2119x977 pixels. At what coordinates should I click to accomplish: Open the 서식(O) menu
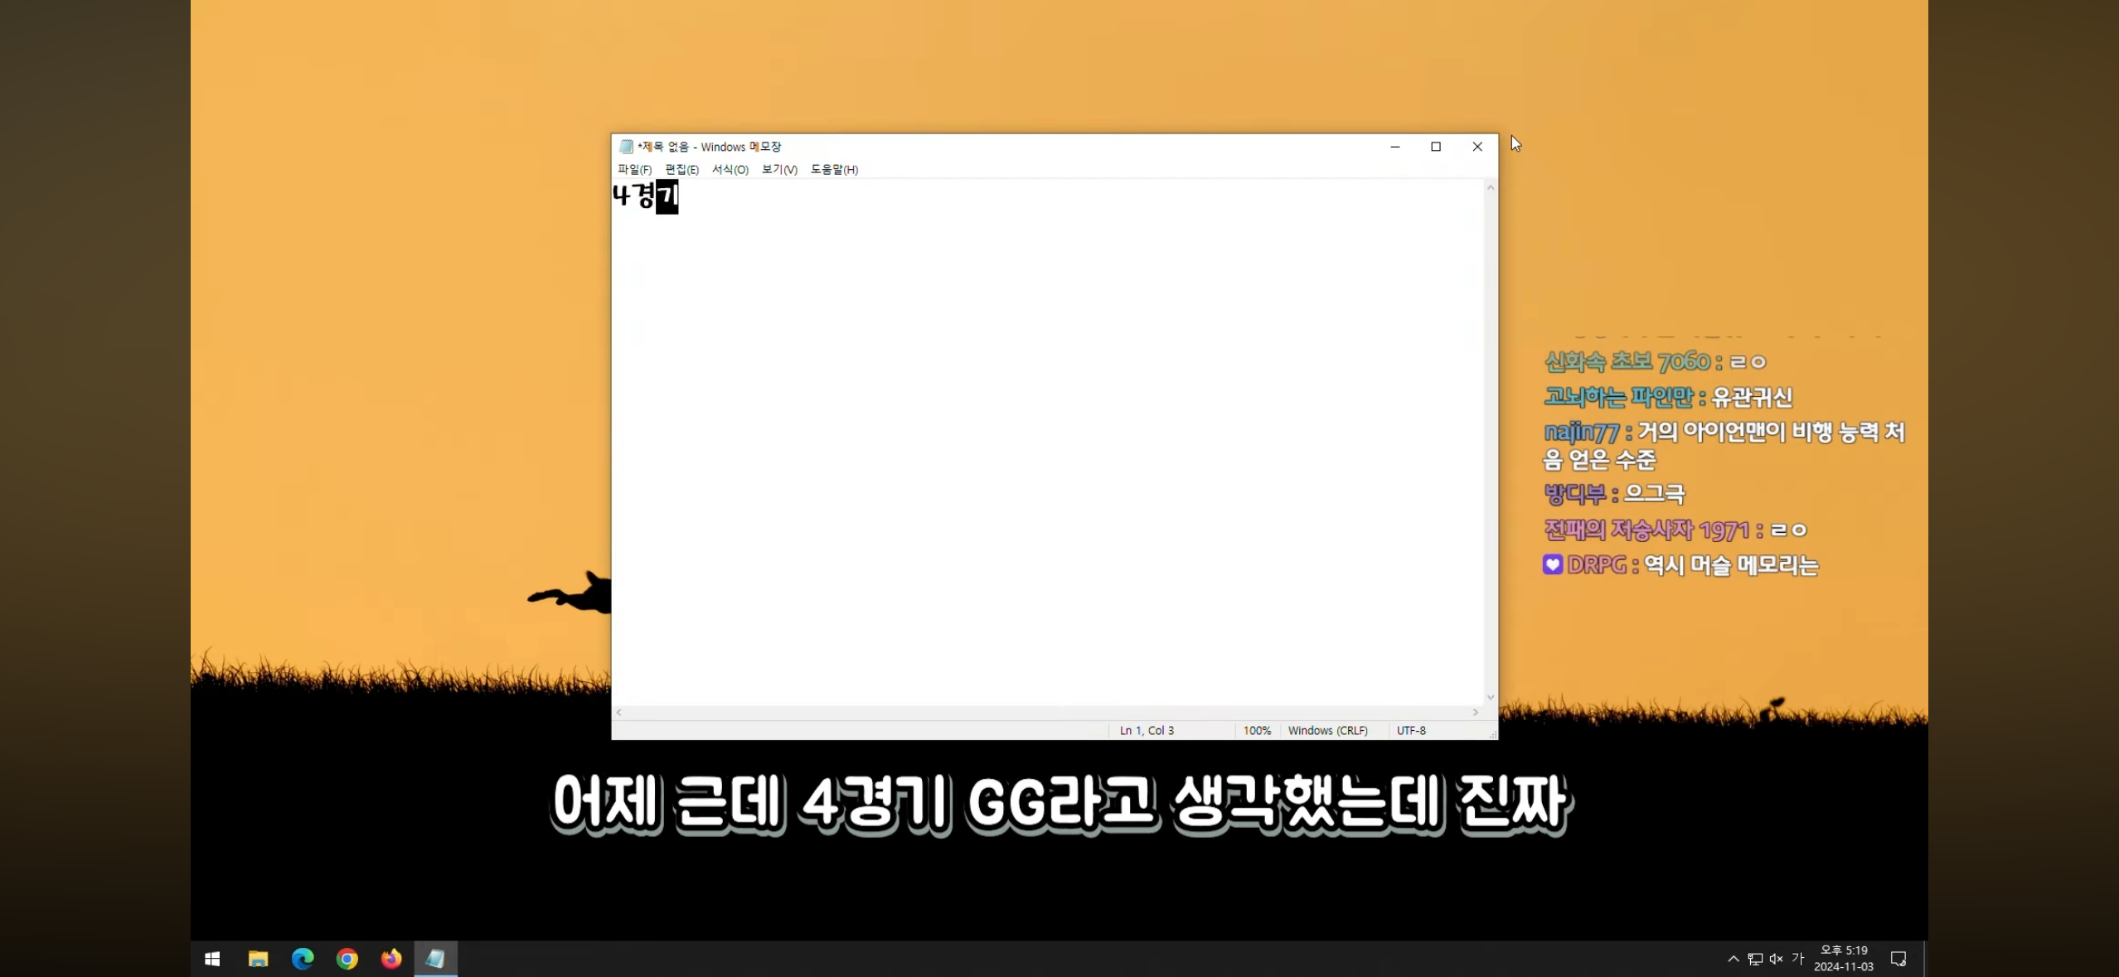tap(730, 169)
